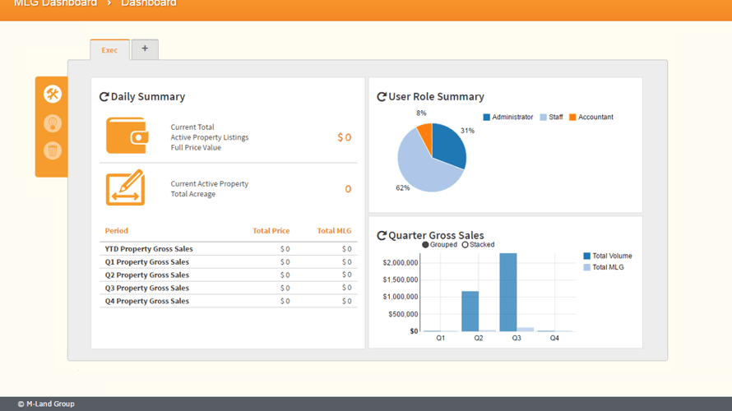Screen dimensions: 732x411
Task: Toggle Staff legend entry
Action: pos(551,117)
